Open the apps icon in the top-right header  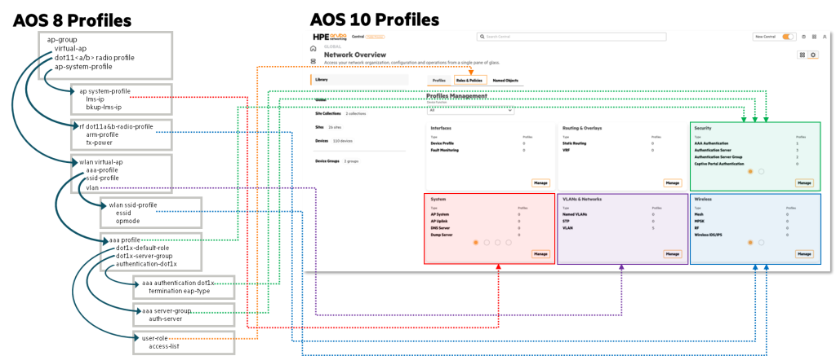click(x=812, y=37)
